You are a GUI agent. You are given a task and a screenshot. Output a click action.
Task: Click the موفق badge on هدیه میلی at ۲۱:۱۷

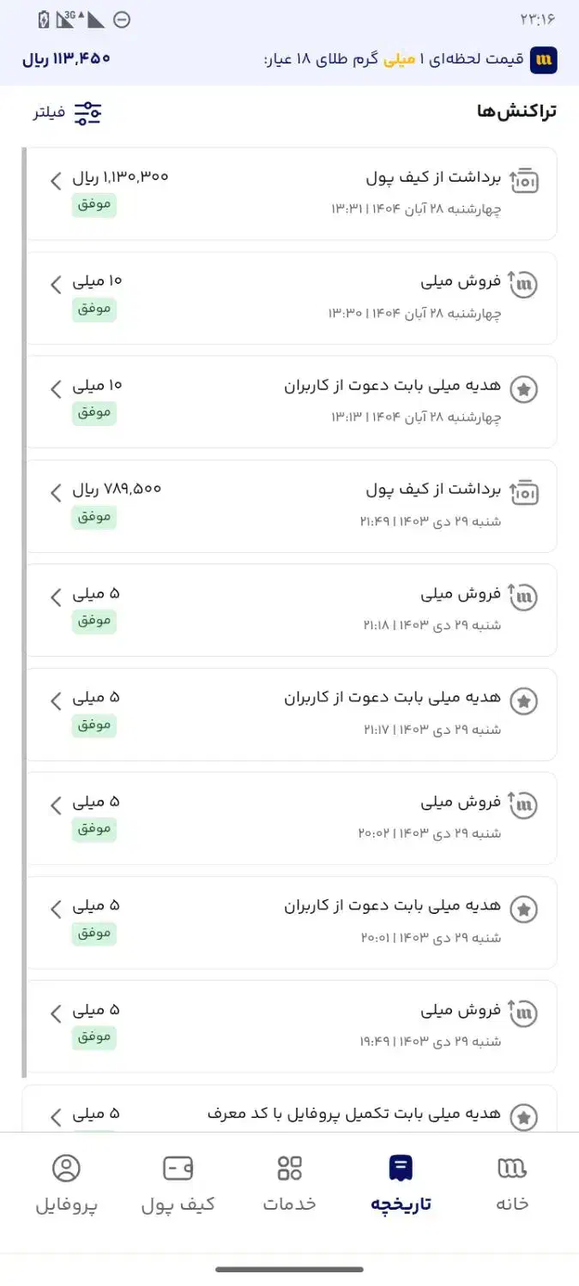pos(93,726)
